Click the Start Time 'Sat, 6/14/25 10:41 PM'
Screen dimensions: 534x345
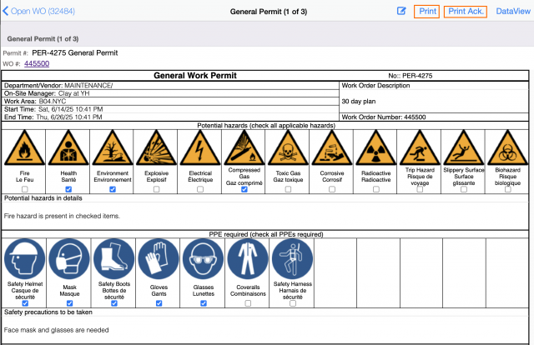coord(70,109)
